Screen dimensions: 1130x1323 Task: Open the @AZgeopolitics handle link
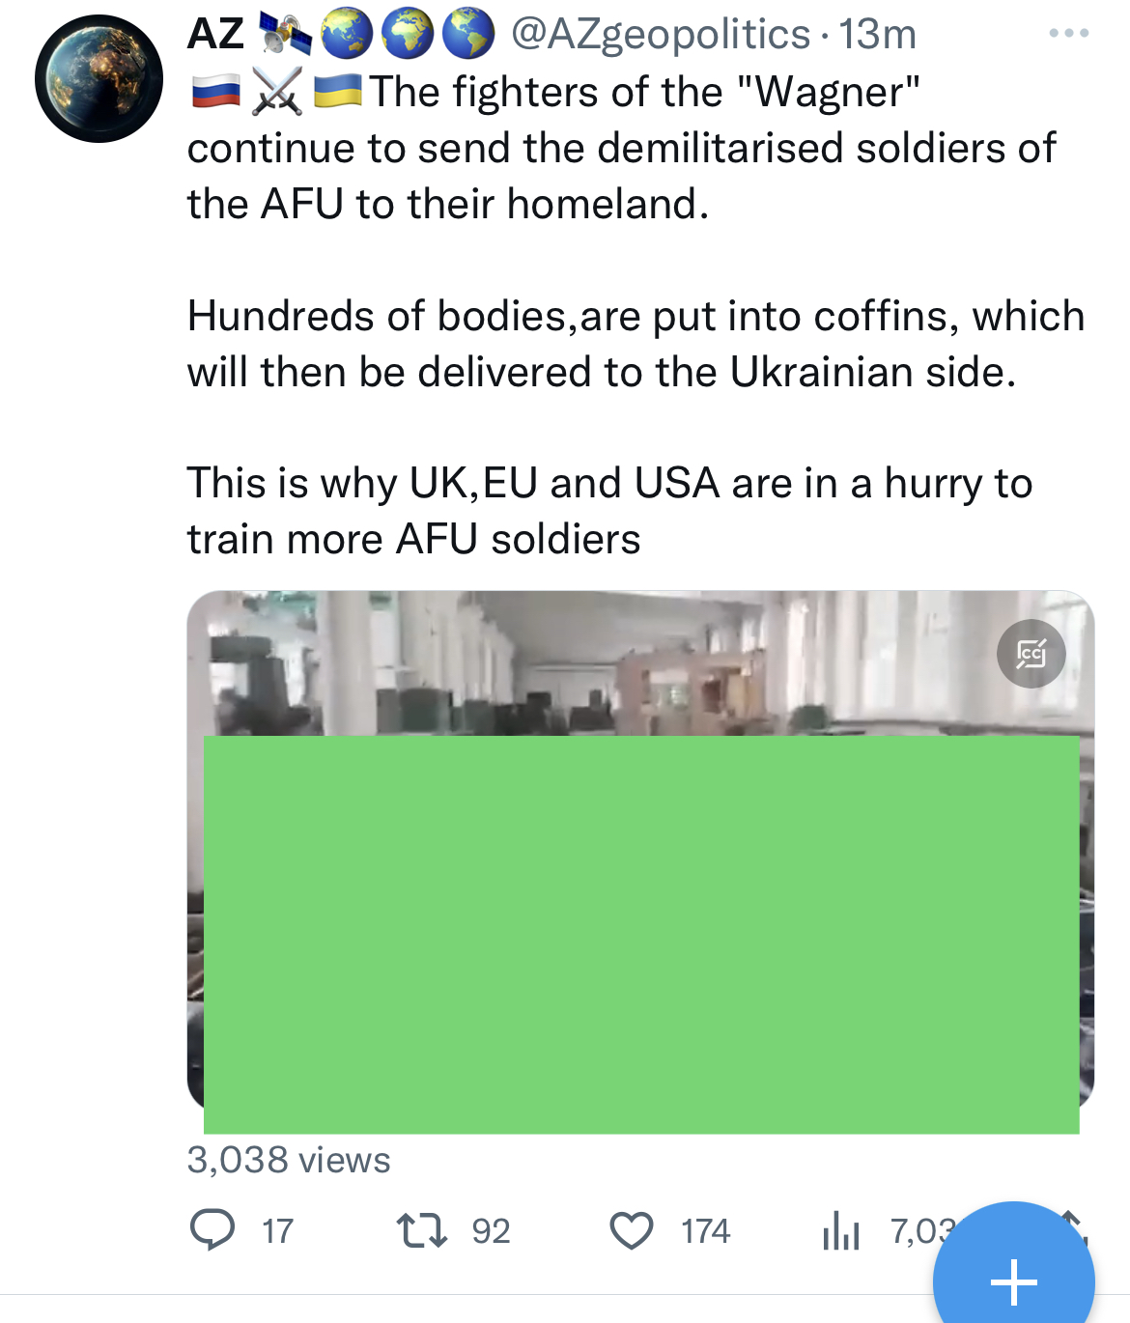point(660,35)
